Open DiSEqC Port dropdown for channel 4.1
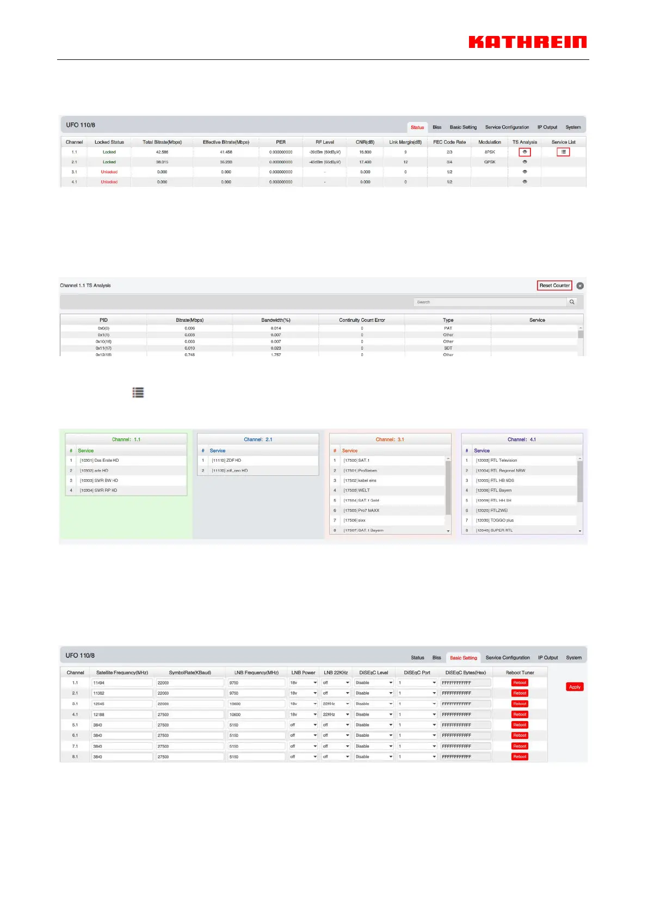Screen dimensions: 648x917 (x=417, y=714)
